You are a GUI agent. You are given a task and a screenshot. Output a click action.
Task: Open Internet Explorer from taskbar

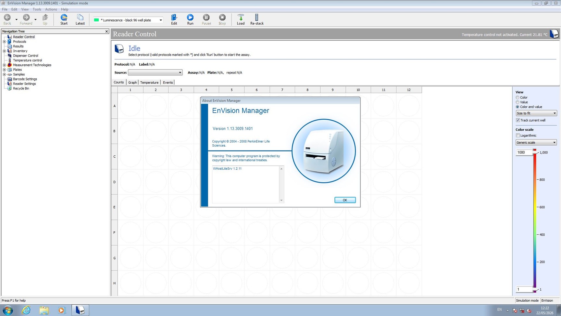(x=26, y=310)
